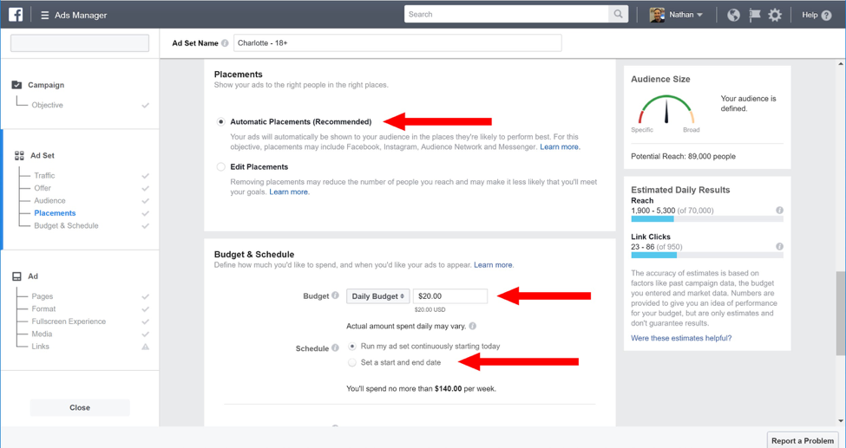Click the Campaign section icon
The width and height of the screenshot is (846, 448).
(x=16, y=85)
